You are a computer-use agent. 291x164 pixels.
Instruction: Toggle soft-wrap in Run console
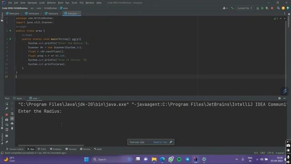click(12, 113)
